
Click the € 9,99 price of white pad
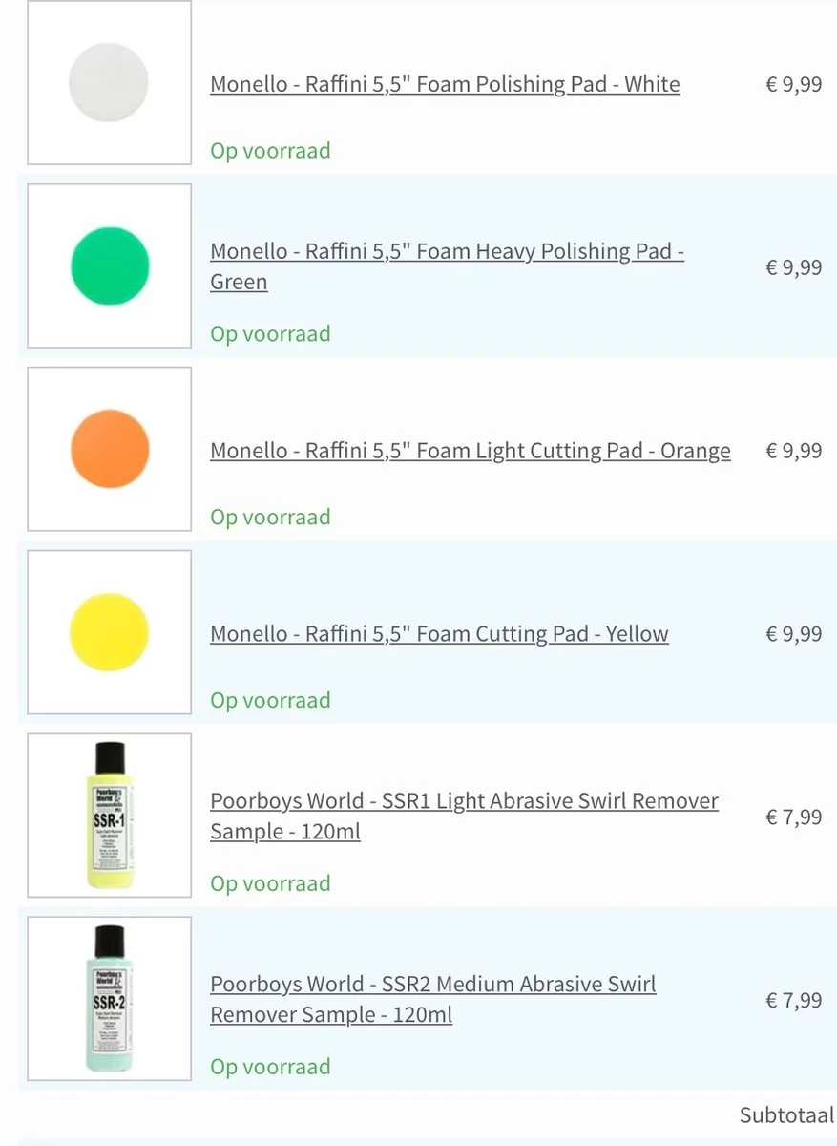coord(793,84)
